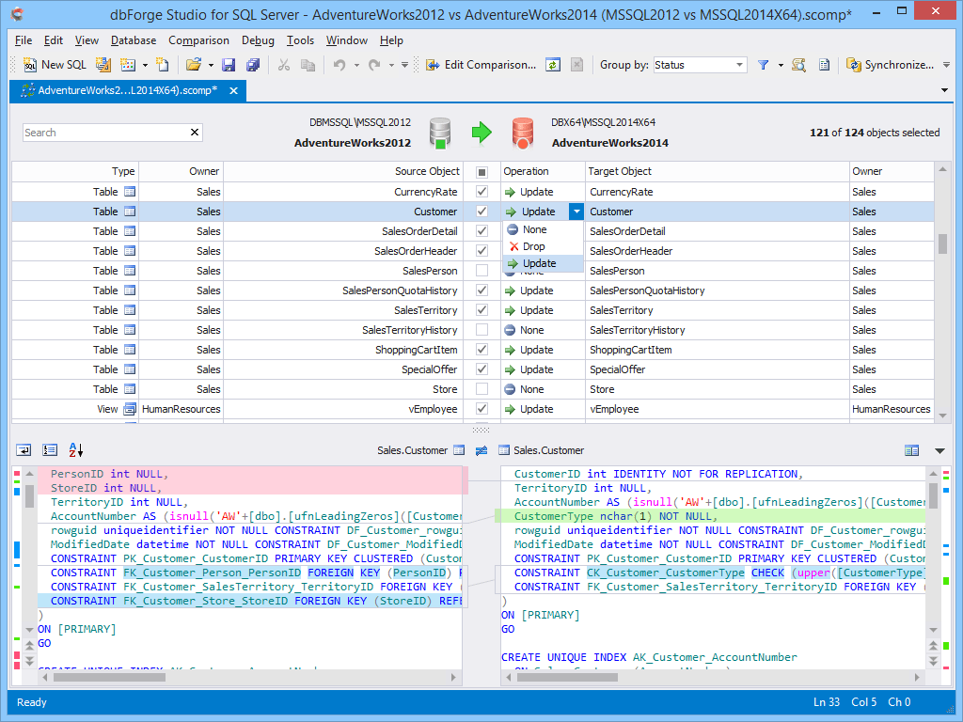The image size is (963, 722).
Task: Open the Comparison menu
Action: pos(198,40)
